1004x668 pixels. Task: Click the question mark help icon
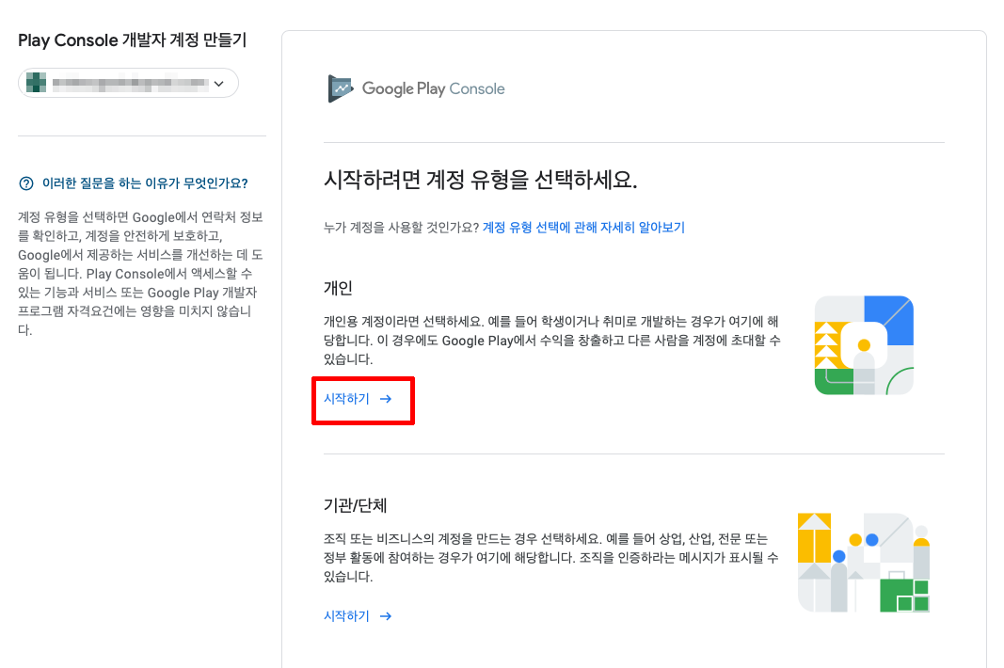(x=26, y=183)
